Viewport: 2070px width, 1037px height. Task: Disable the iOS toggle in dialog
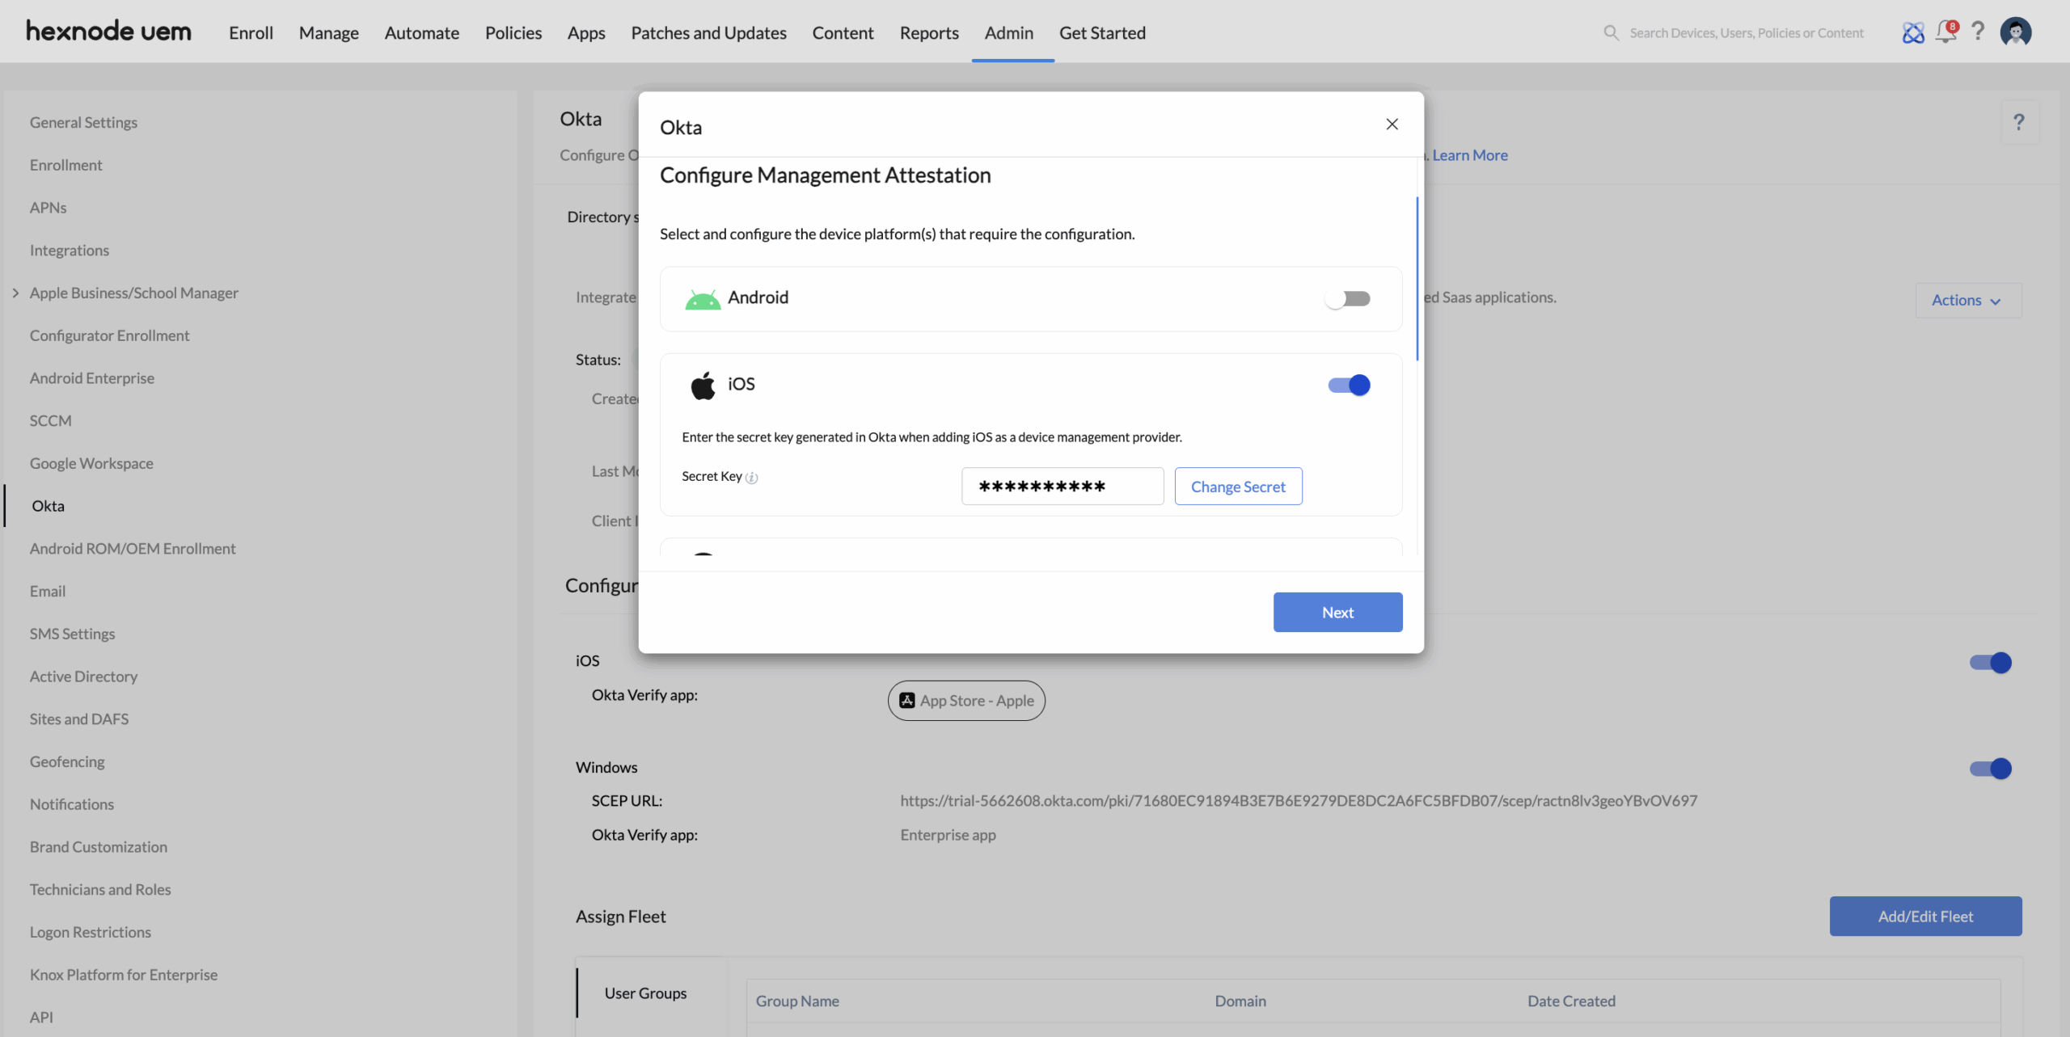(x=1349, y=386)
